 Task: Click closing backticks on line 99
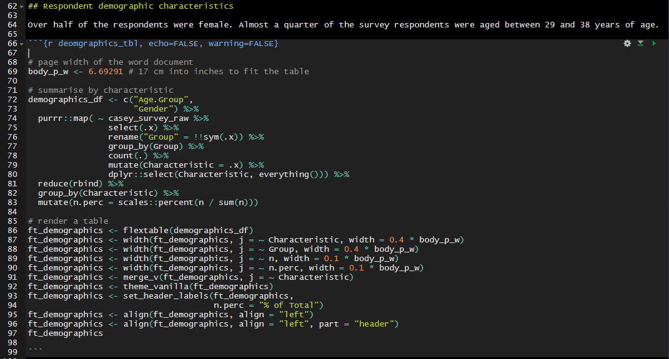coord(35,351)
